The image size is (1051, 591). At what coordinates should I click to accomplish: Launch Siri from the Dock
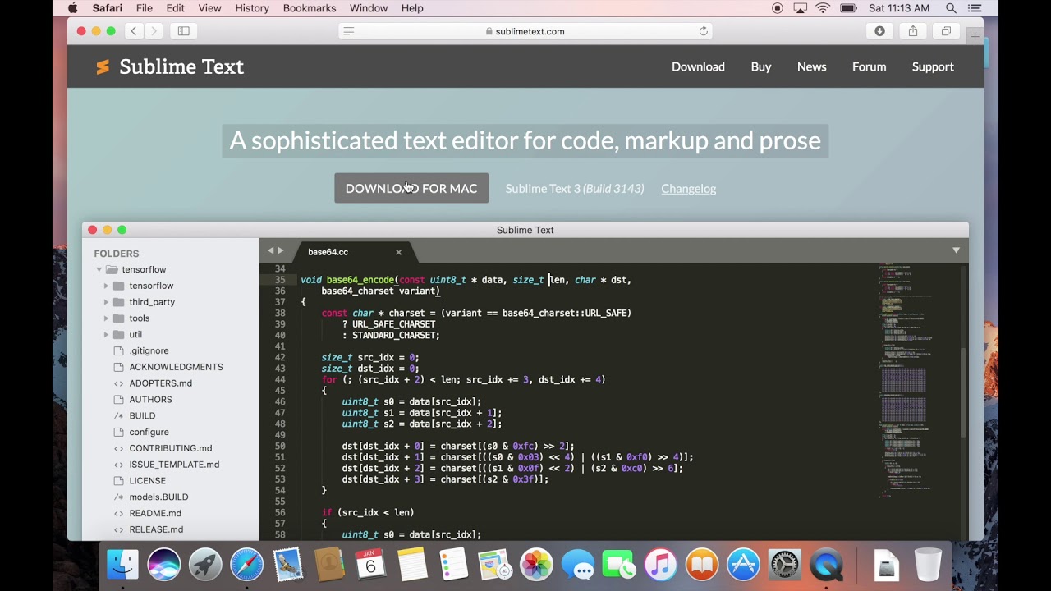(164, 565)
